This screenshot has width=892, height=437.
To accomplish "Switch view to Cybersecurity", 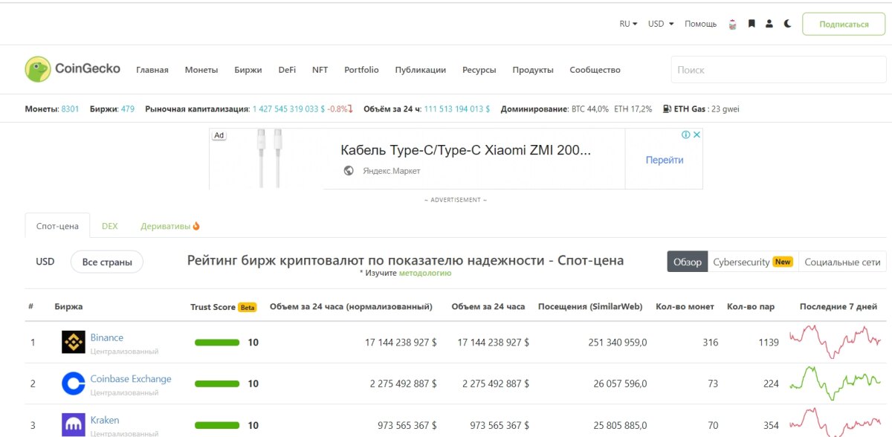I will [x=752, y=262].
